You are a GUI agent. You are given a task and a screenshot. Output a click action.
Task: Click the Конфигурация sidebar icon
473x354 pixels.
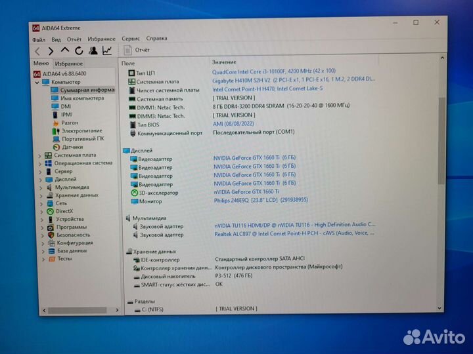[51, 243]
